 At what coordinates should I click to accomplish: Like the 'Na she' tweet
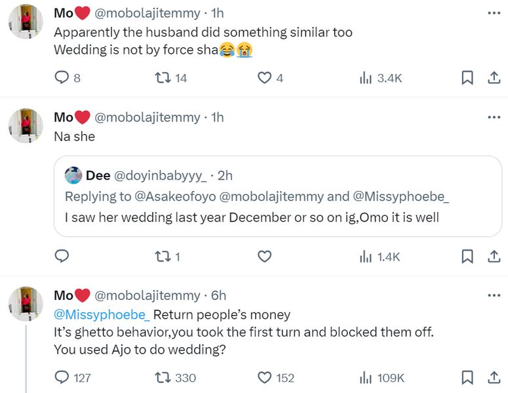tap(264, 257)
